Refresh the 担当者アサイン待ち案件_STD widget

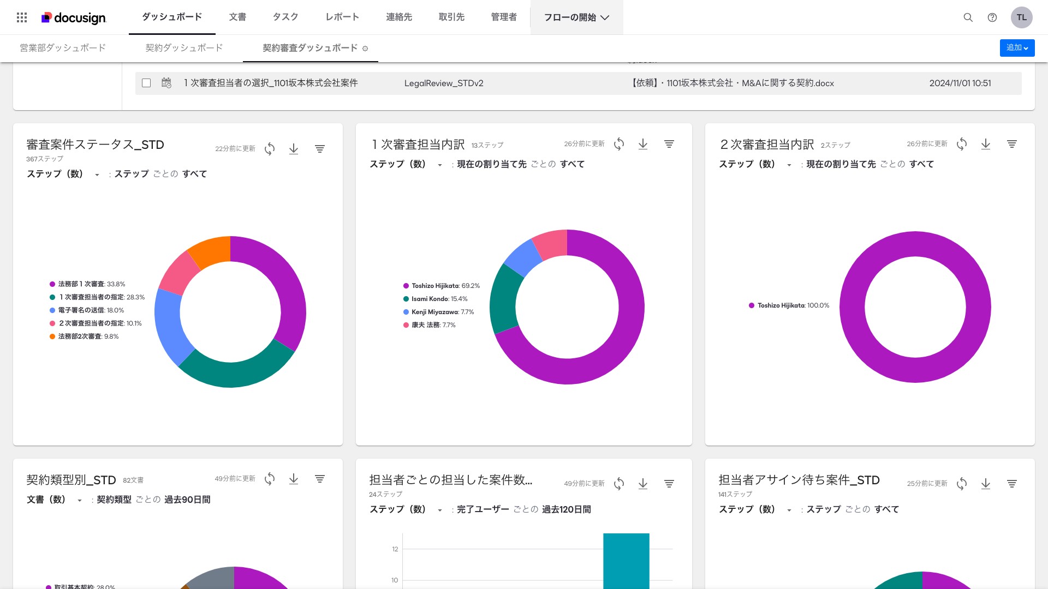pos(961,484)
